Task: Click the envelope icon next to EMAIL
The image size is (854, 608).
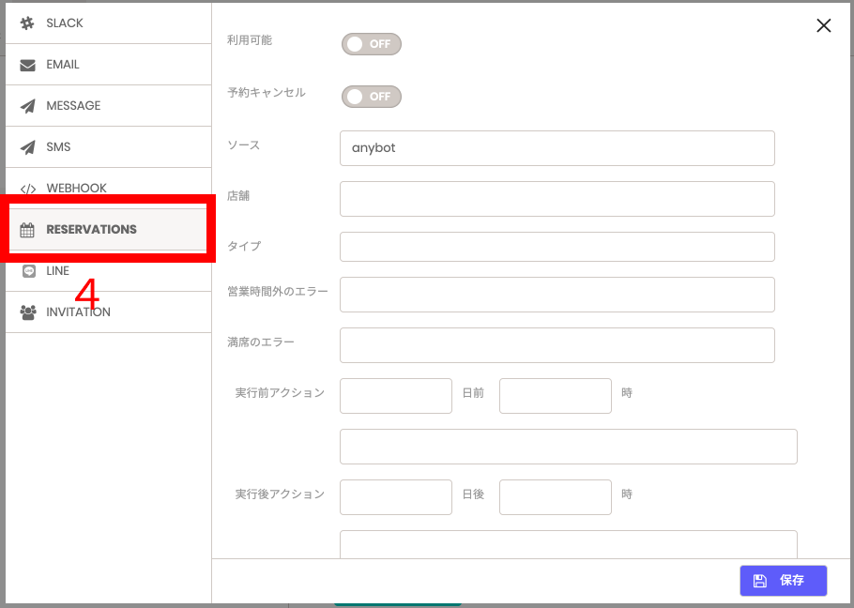Action: click(27, 65)
